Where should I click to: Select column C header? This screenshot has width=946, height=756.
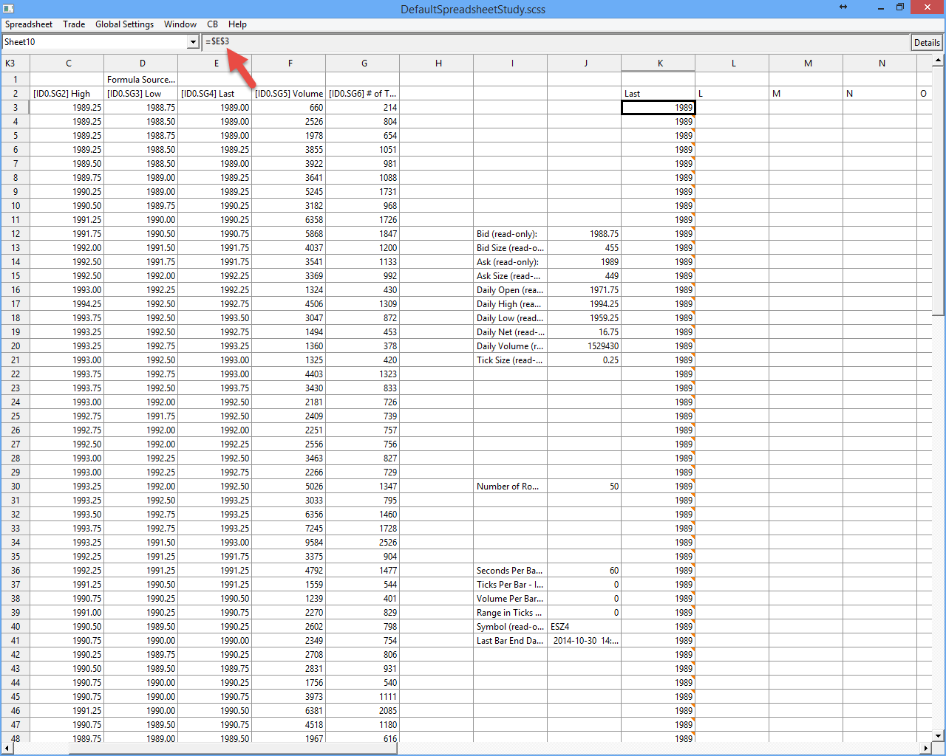tap(67, 63)
